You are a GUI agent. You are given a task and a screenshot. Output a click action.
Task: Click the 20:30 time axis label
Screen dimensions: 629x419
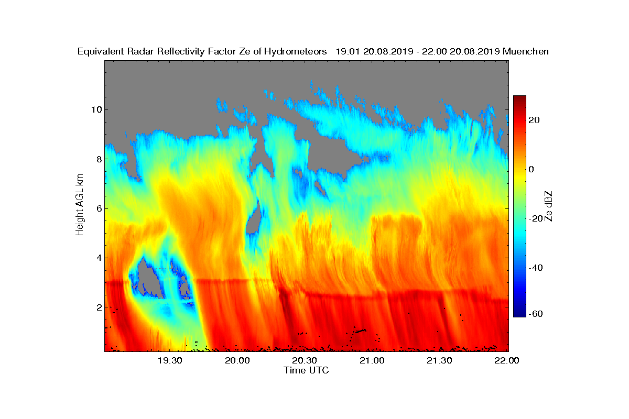point(304,360)
